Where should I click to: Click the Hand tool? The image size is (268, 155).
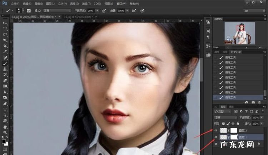5,127
